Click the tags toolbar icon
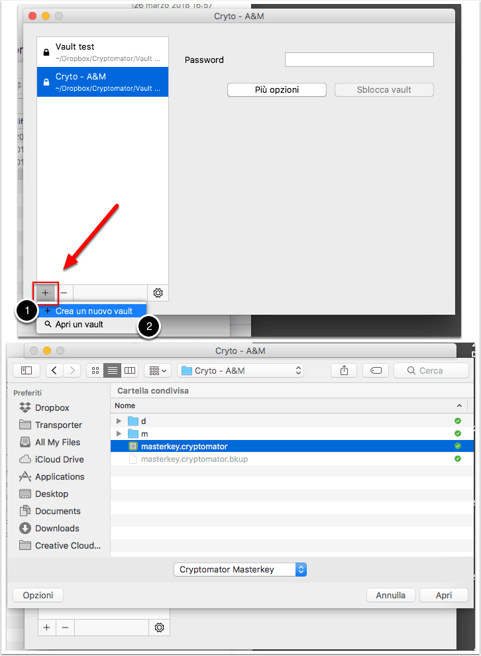 (376, 370)
